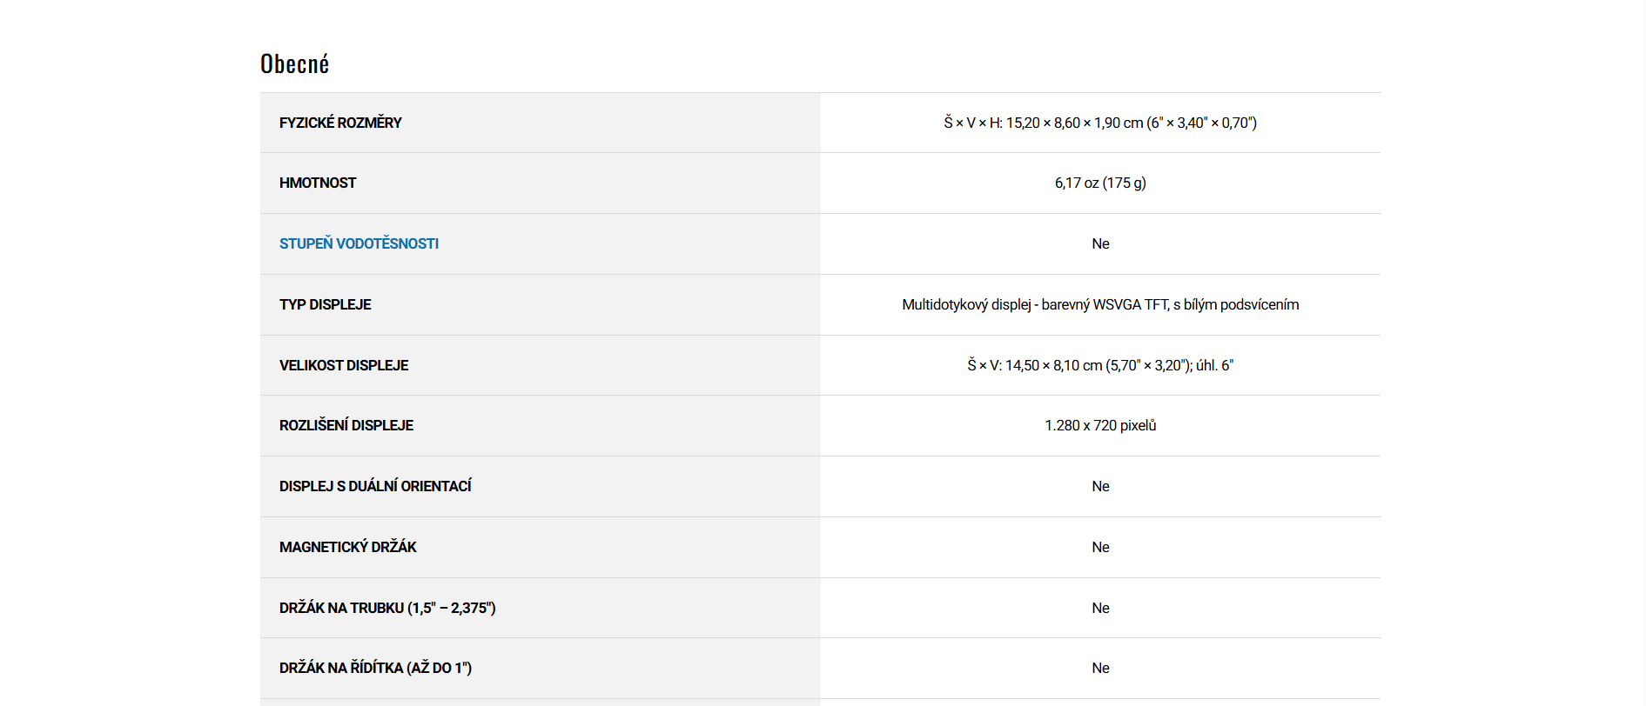Open the Stupeň vodotěsnosti link

(359, 243)
